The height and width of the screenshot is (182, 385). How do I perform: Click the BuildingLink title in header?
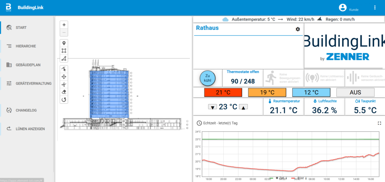point(30,8)
